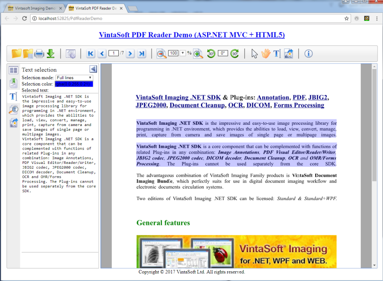Click the rotation angle field
383x281 pixels.
(223, 53)
